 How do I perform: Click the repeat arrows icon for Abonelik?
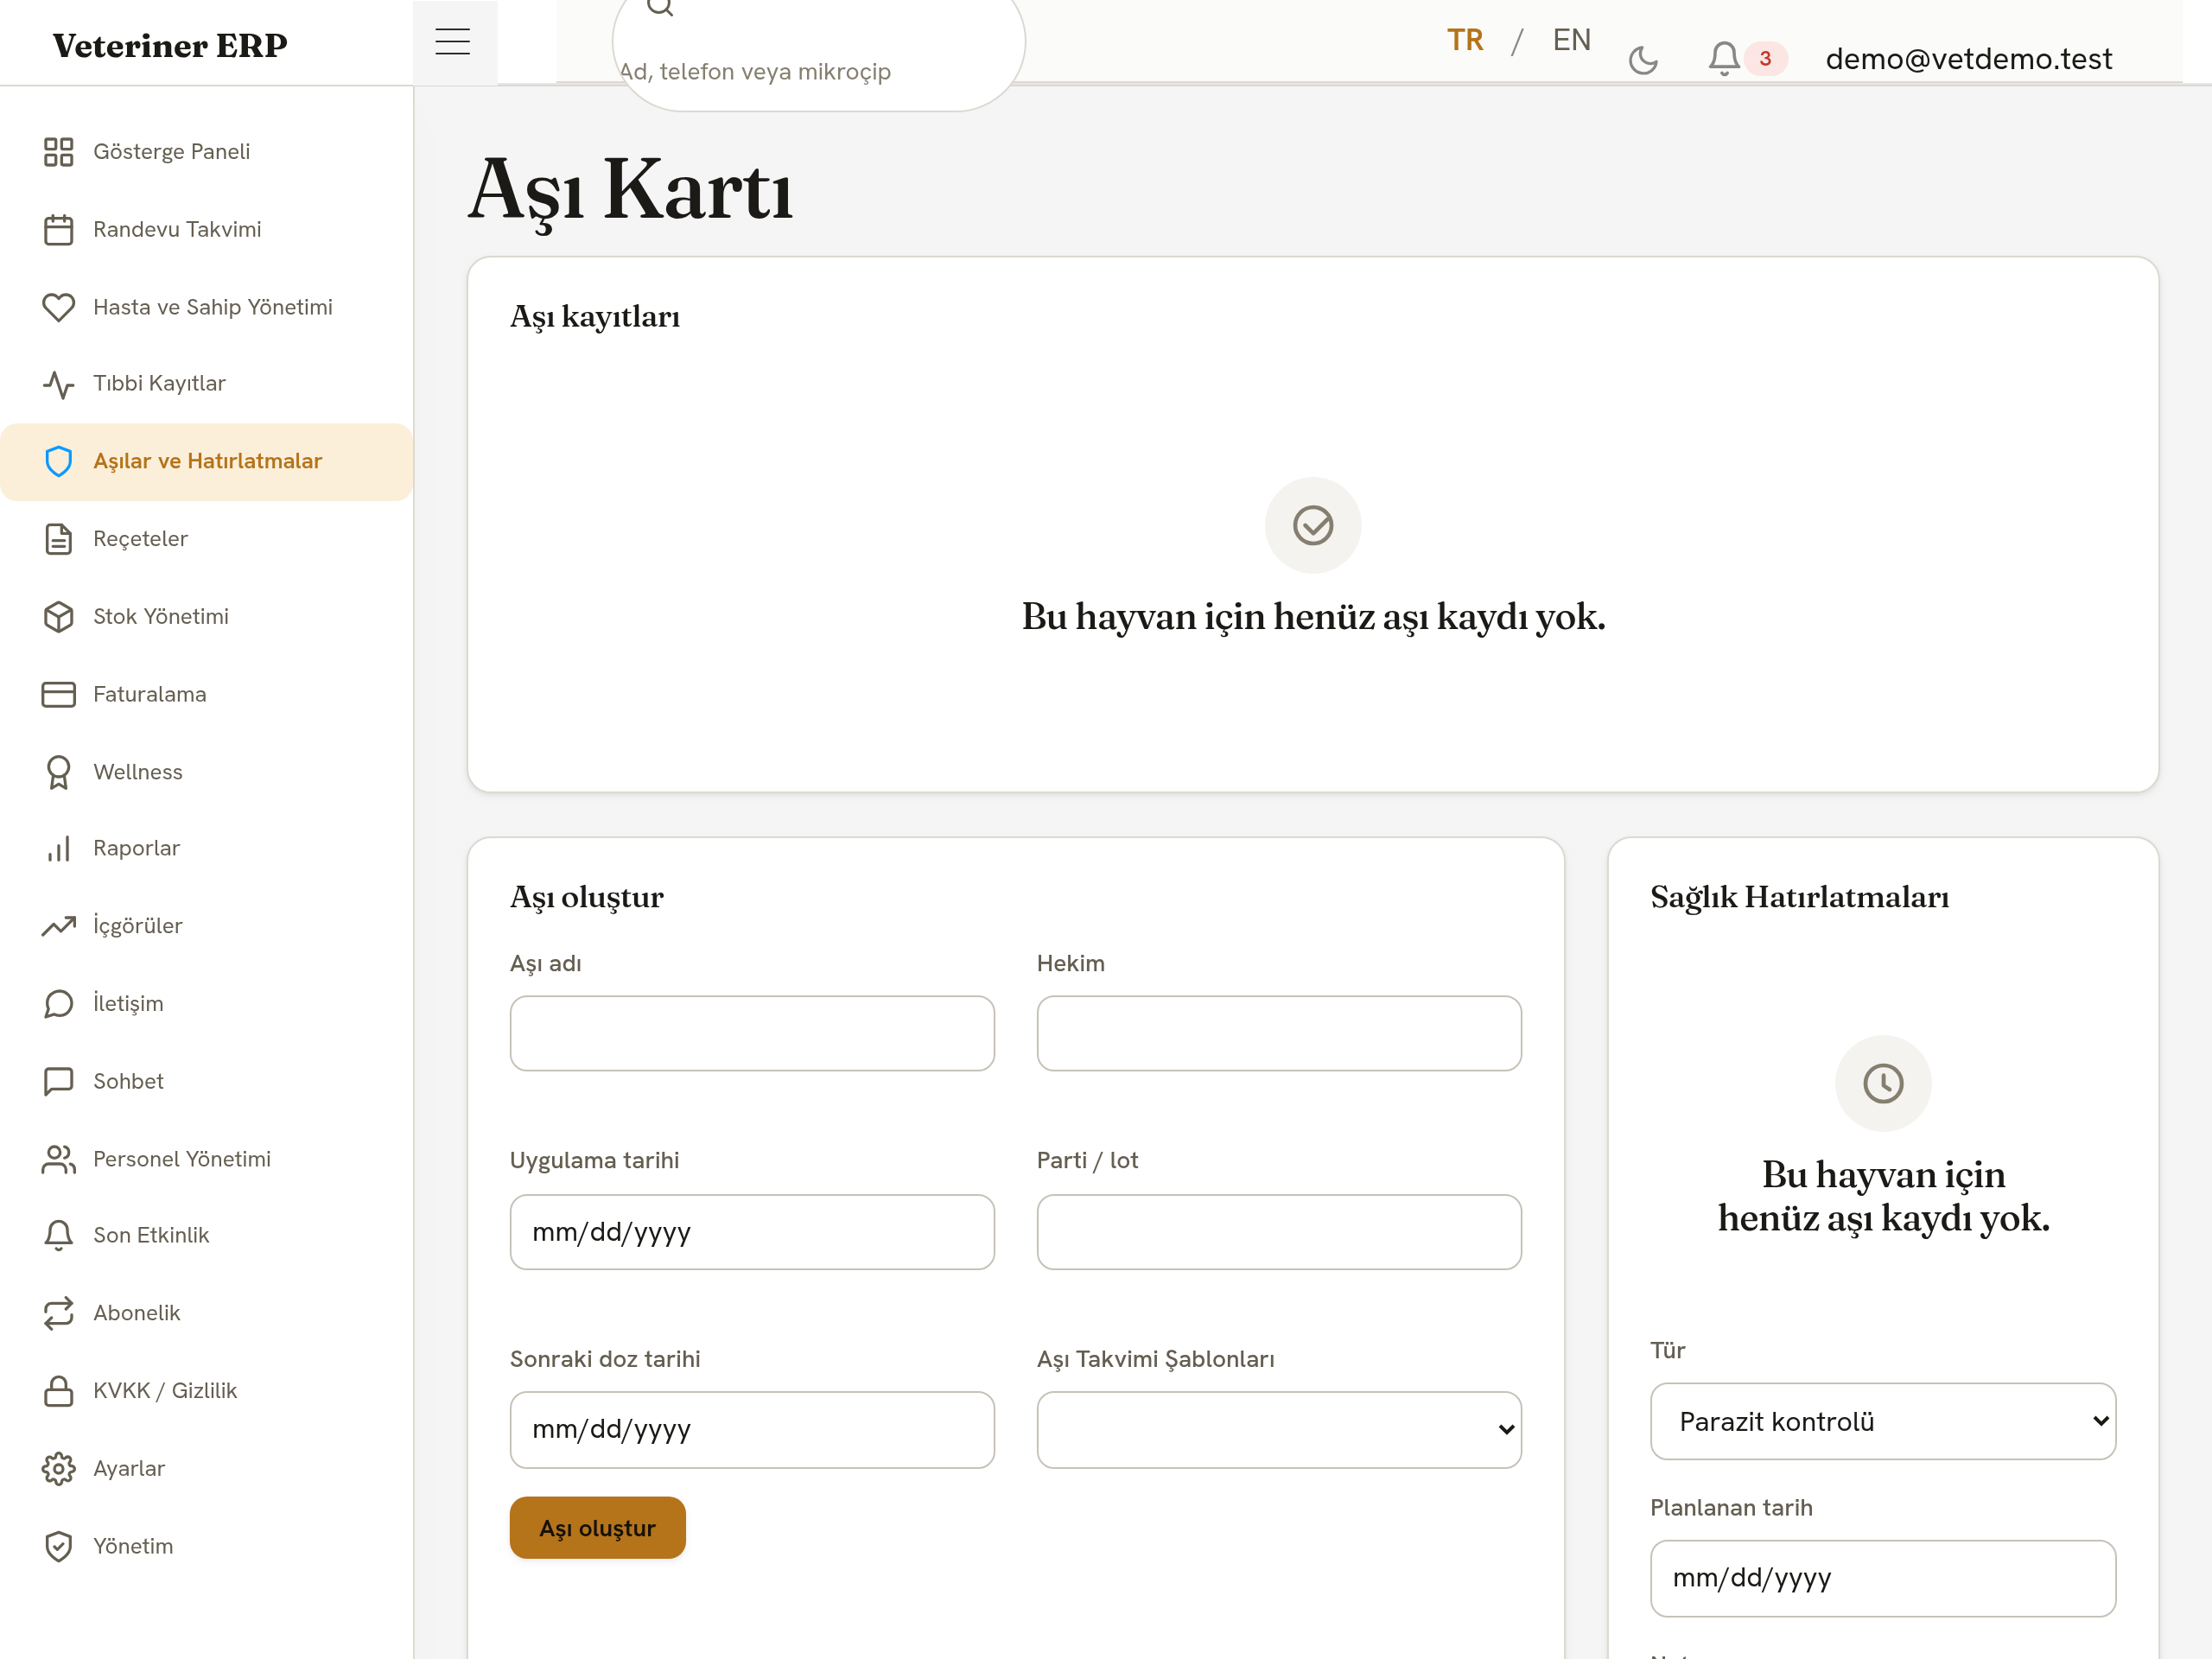point(58,1313)
